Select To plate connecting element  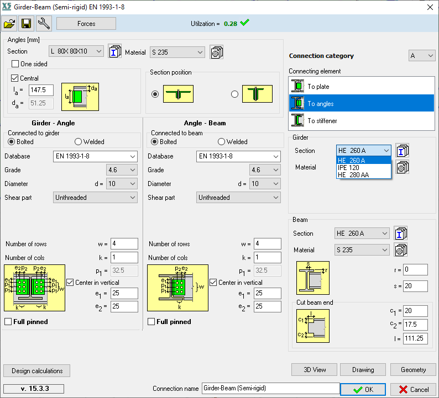(x=362, y=86)
